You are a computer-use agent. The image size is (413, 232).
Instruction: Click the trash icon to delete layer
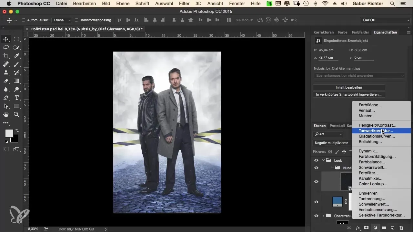click(x=401, y=227)
